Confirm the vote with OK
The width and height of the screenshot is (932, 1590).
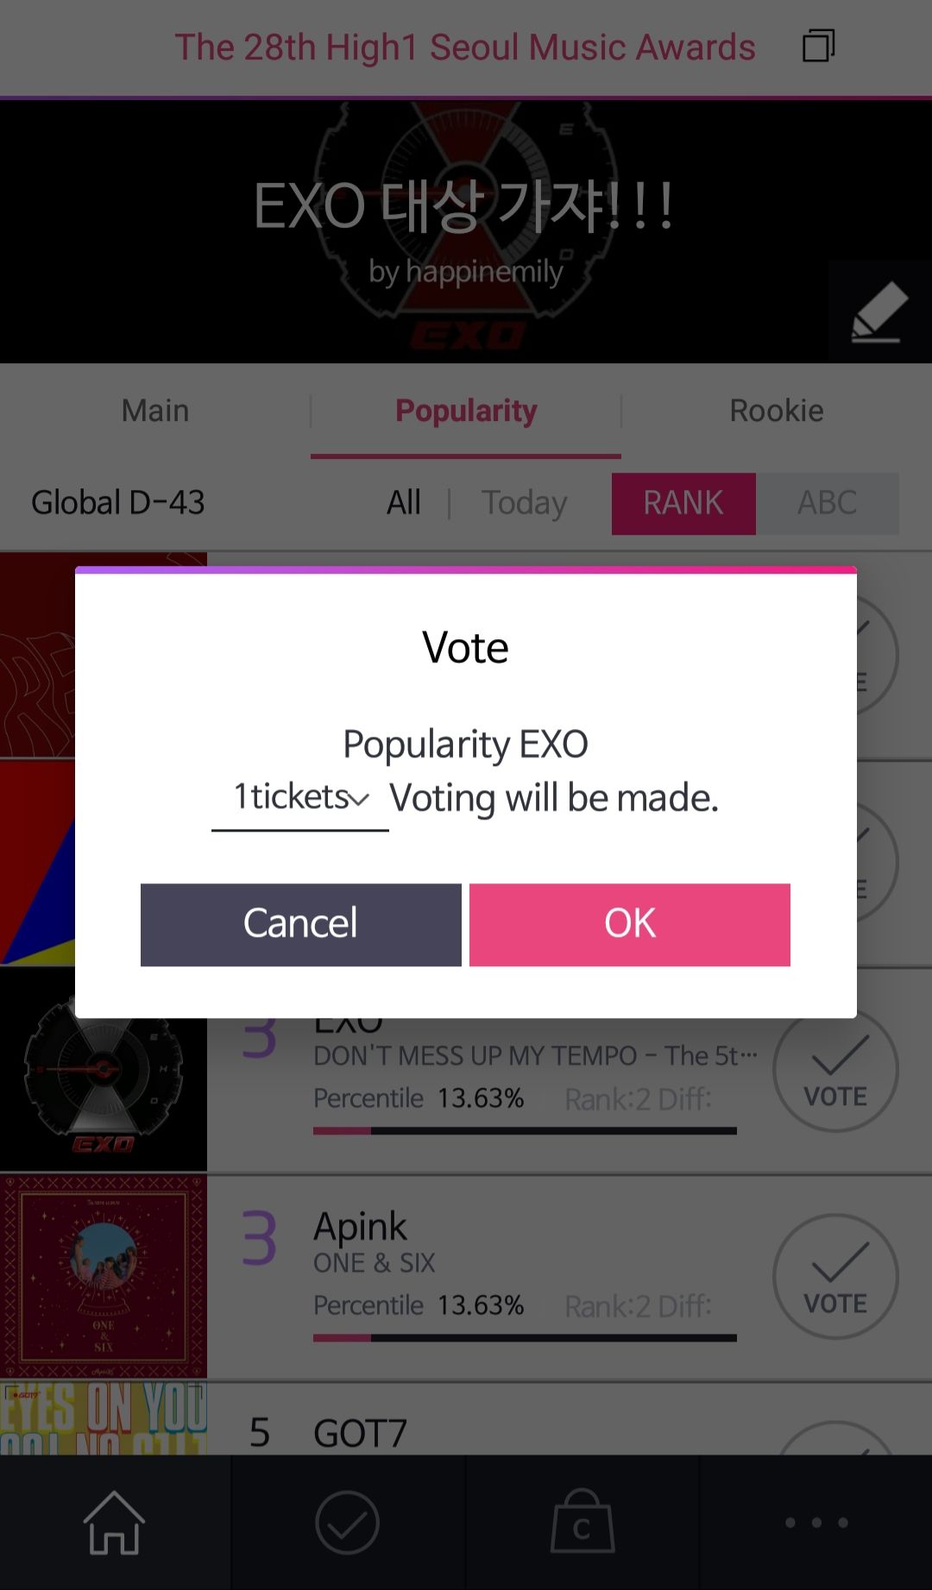[x=630, y=924]
